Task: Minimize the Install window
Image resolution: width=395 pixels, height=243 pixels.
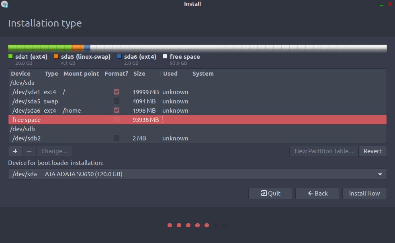Action: pyautogui.click(x=381, y=4)
